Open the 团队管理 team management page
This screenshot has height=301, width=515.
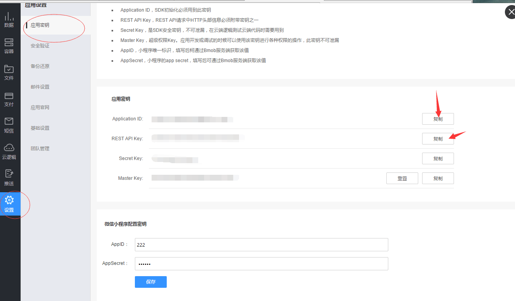[x=40, y=149]
